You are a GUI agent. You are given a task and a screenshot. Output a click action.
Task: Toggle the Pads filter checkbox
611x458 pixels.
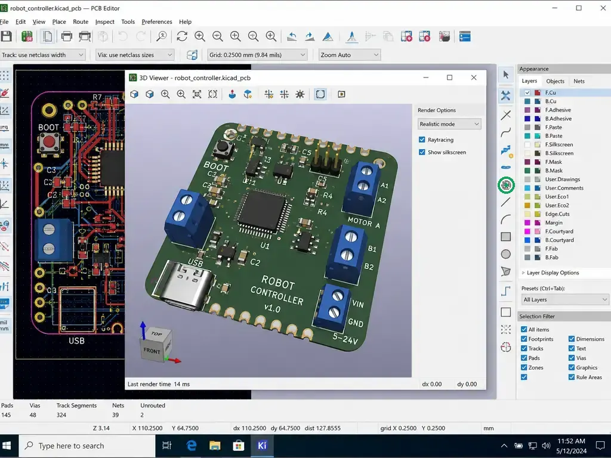pyautogui.click(x=524, y=358)
